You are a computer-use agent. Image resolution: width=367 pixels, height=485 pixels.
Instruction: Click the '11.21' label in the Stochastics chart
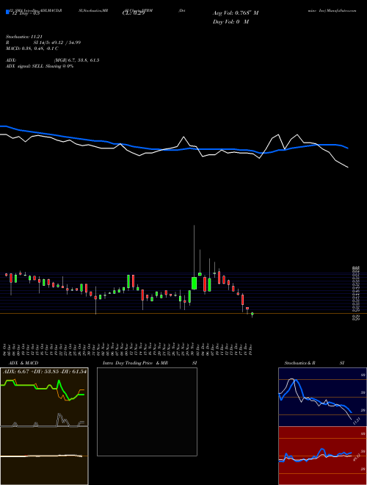click(x=357, y=420)
